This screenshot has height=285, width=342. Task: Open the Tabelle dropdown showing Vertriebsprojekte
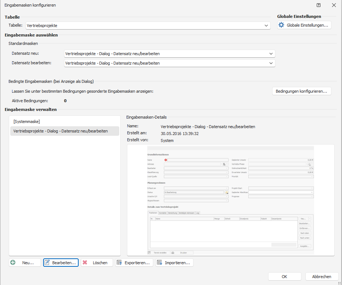[x=148, y=26]
